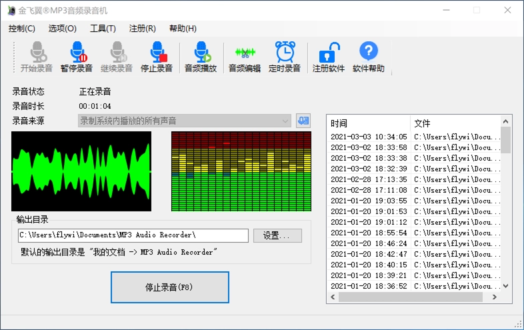Open the 选项(O) menu
This screenshot has height=330, width=524.
pyautogui.click(x=63, y=29)
